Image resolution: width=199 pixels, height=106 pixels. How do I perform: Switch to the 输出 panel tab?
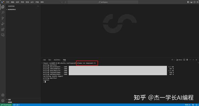(50, 60)
